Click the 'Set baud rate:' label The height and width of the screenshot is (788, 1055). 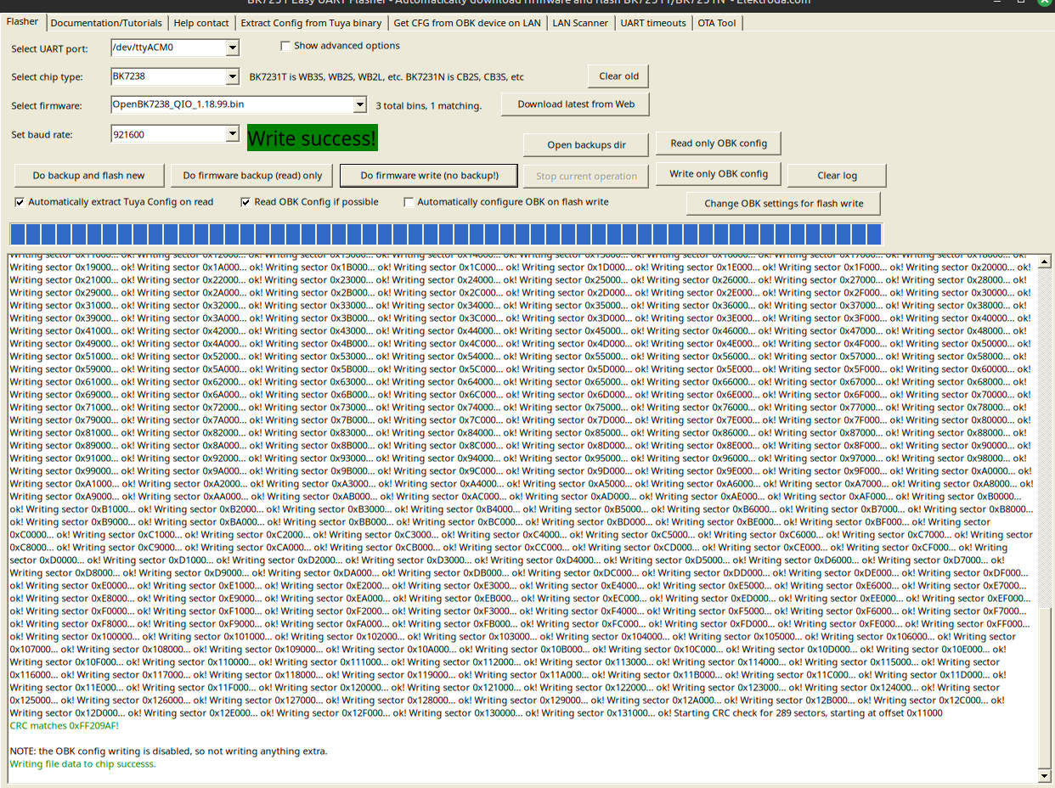click(x=42, y=135)
